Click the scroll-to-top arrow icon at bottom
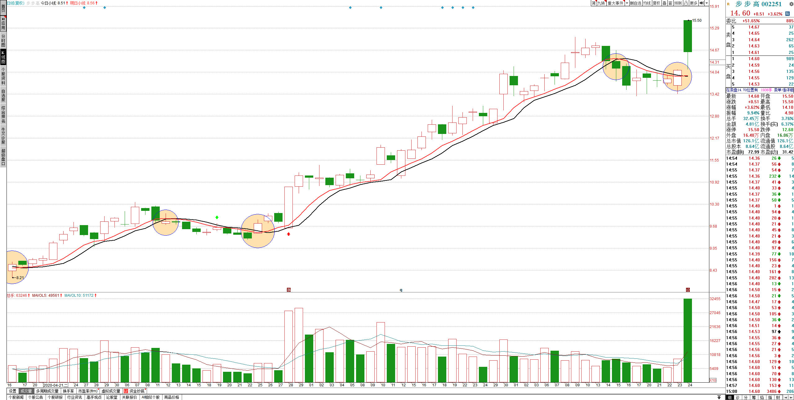This screenshot has width=794, height=400. (719, 397)
